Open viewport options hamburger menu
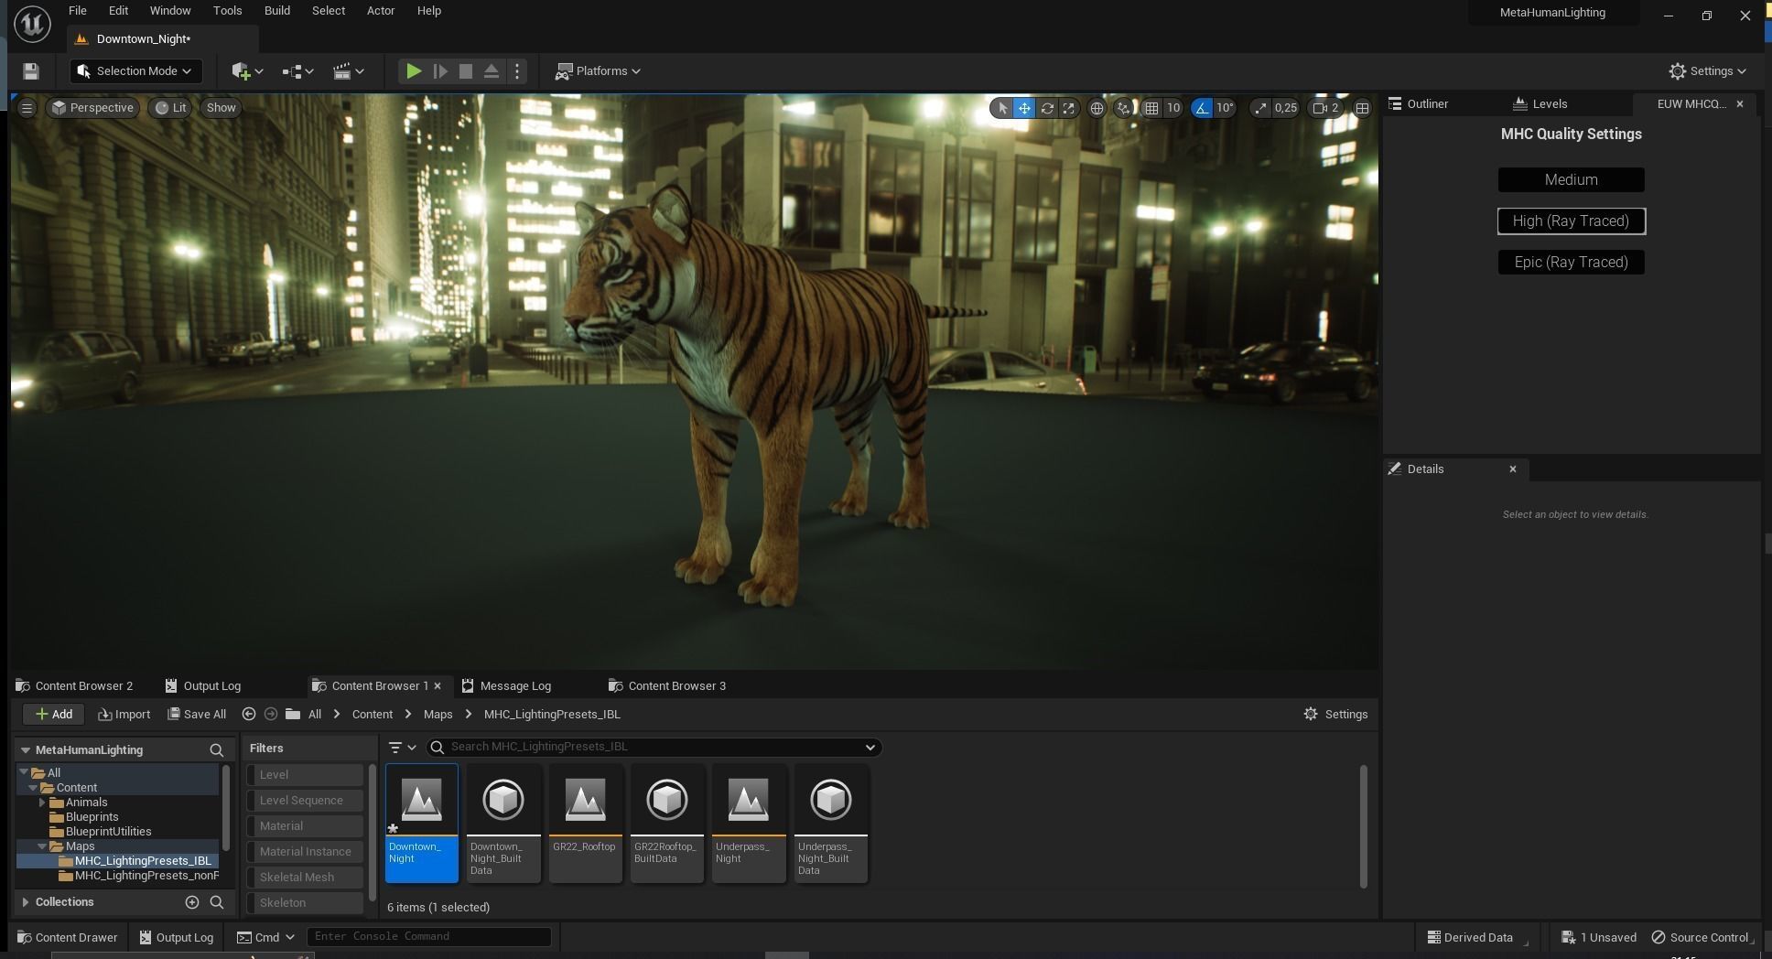The image size is (1772, 959). pos(27,108)
